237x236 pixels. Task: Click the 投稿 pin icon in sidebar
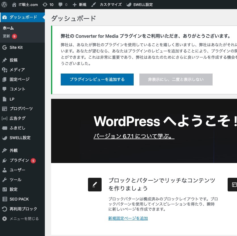(5, 60)
